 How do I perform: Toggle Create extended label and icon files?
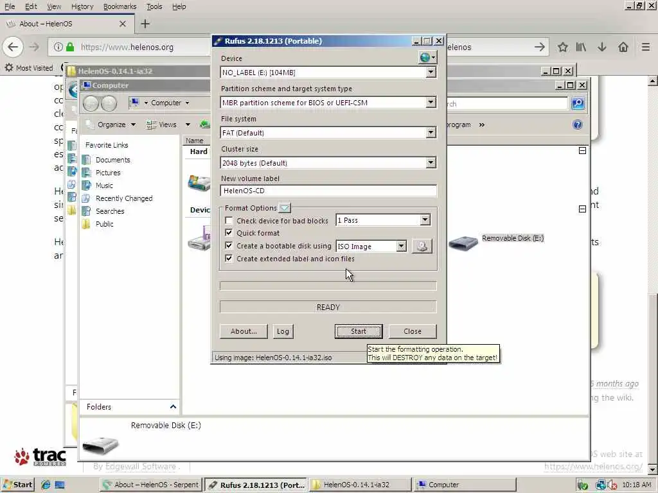click(229, 258)
